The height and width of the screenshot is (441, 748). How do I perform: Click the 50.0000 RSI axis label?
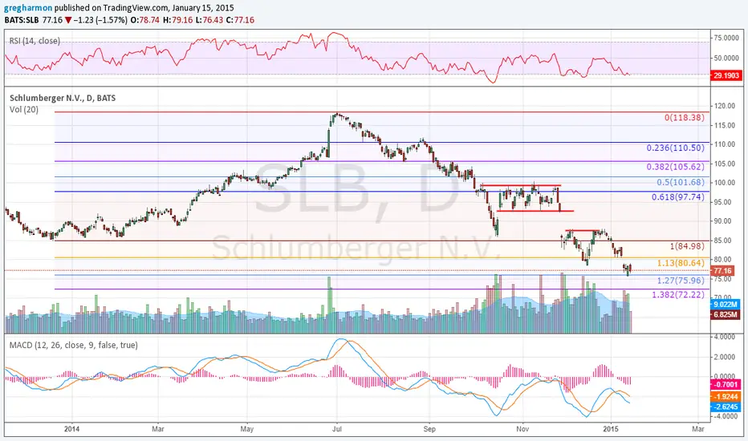pyautogui.click(x=726, y=59)
